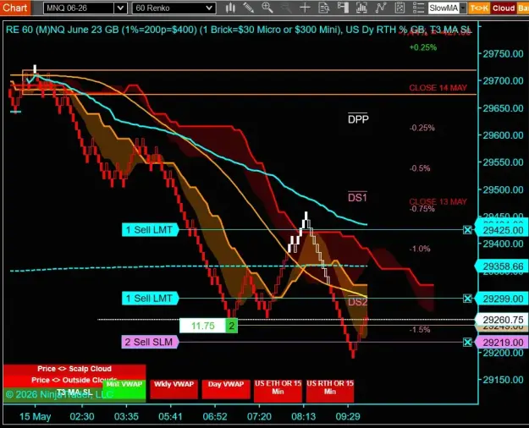The height and width of the screenshot is (428, 529).
Task: Click the 11.75 position profit marker
Action: (202, 326)
